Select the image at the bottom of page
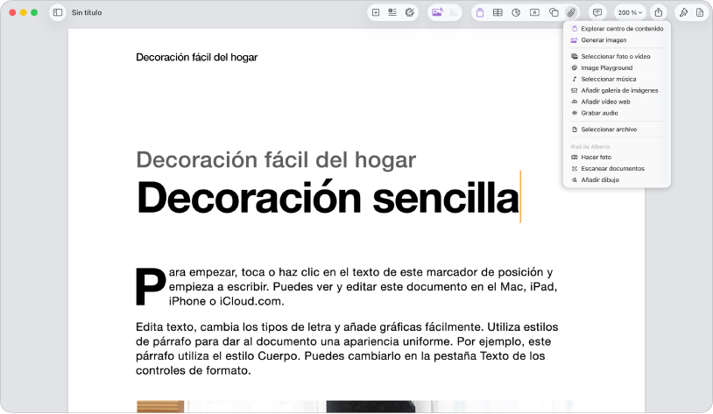This screenshot has width=713, height=414. tap(355, 407)
